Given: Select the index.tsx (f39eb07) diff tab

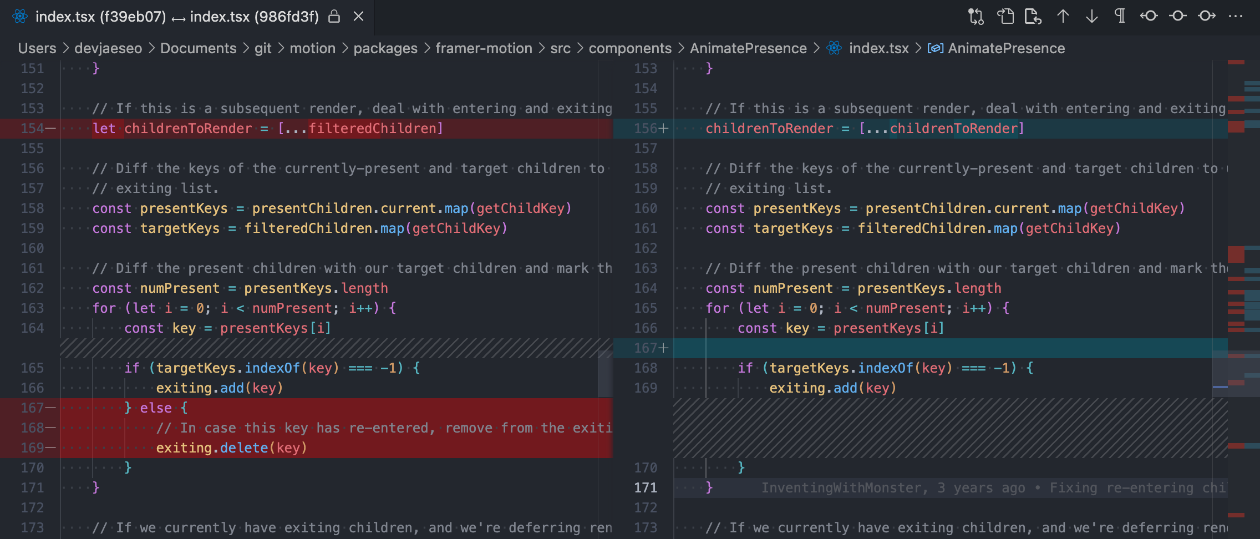Looking at the screenshot, I should click(187, 17).
